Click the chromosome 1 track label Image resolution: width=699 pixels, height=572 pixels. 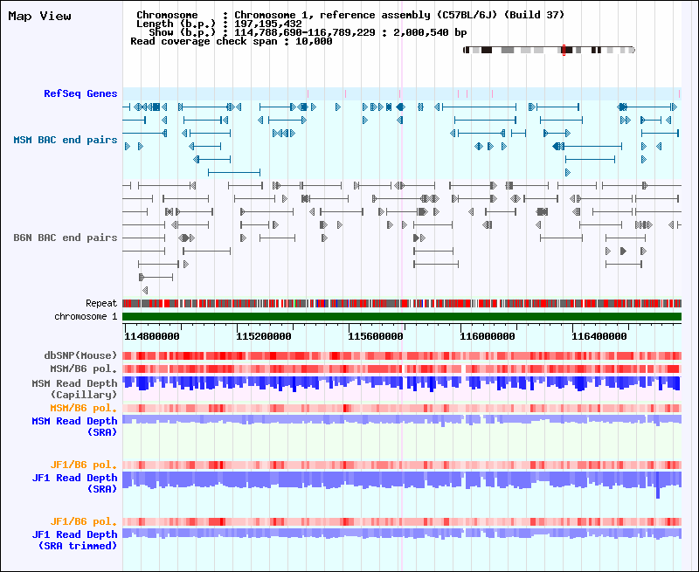(86, 316)
